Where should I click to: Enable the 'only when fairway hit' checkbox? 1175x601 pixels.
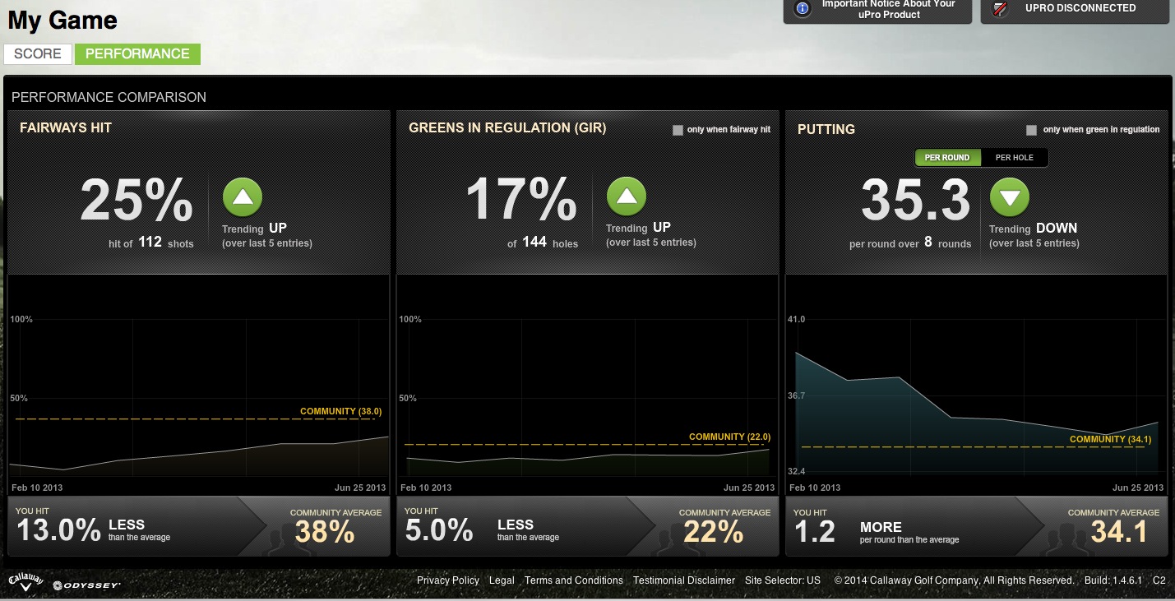[678, 130]
